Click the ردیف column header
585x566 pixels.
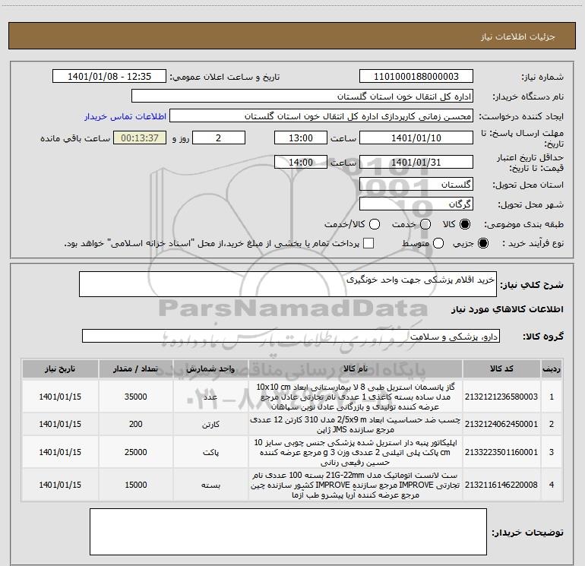[x=552, y=368]
